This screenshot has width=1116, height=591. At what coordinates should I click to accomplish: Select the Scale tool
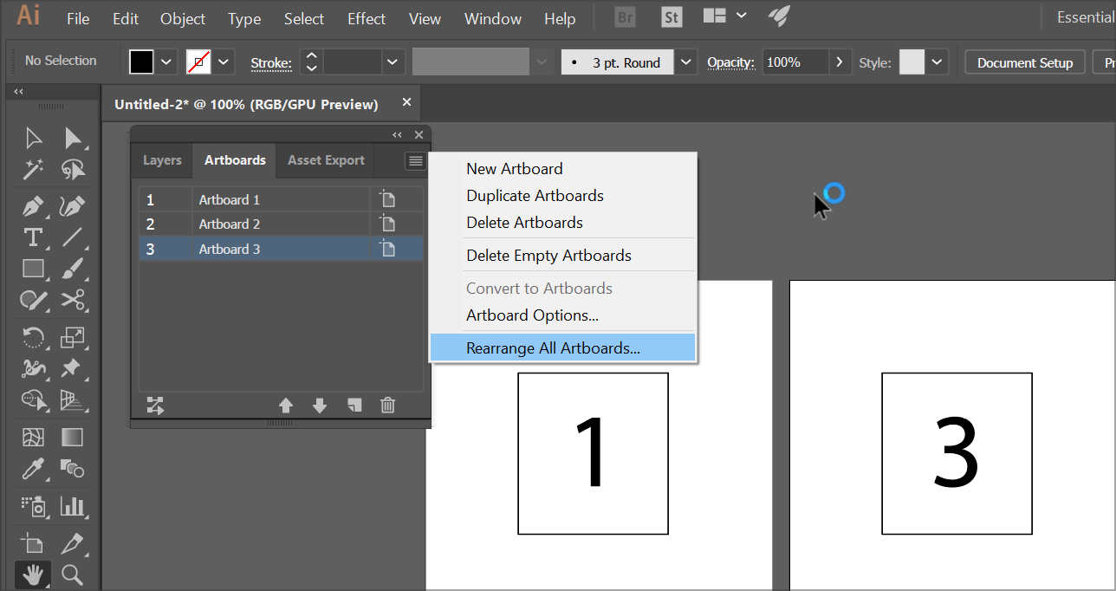73,337
